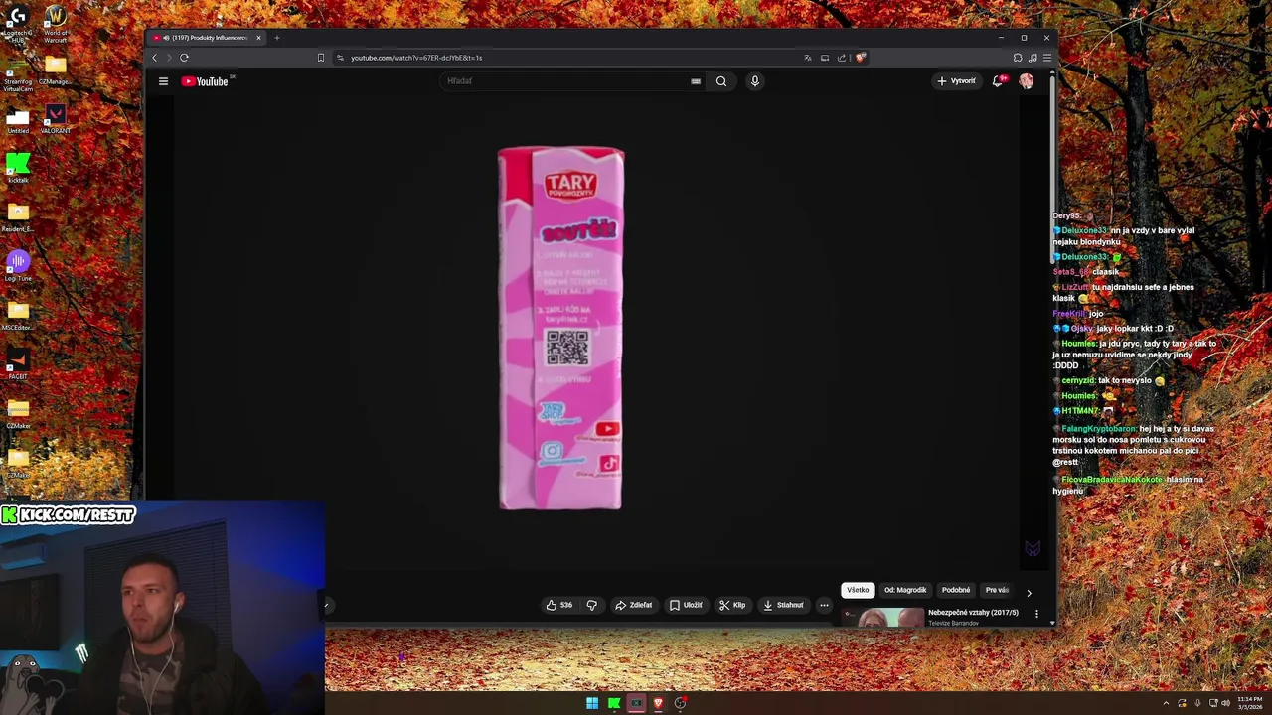The height and width of the screenshot is (715, 1272).
Task: Select the Produkty Influencerov browser tab
Action: tap(207, 38)
